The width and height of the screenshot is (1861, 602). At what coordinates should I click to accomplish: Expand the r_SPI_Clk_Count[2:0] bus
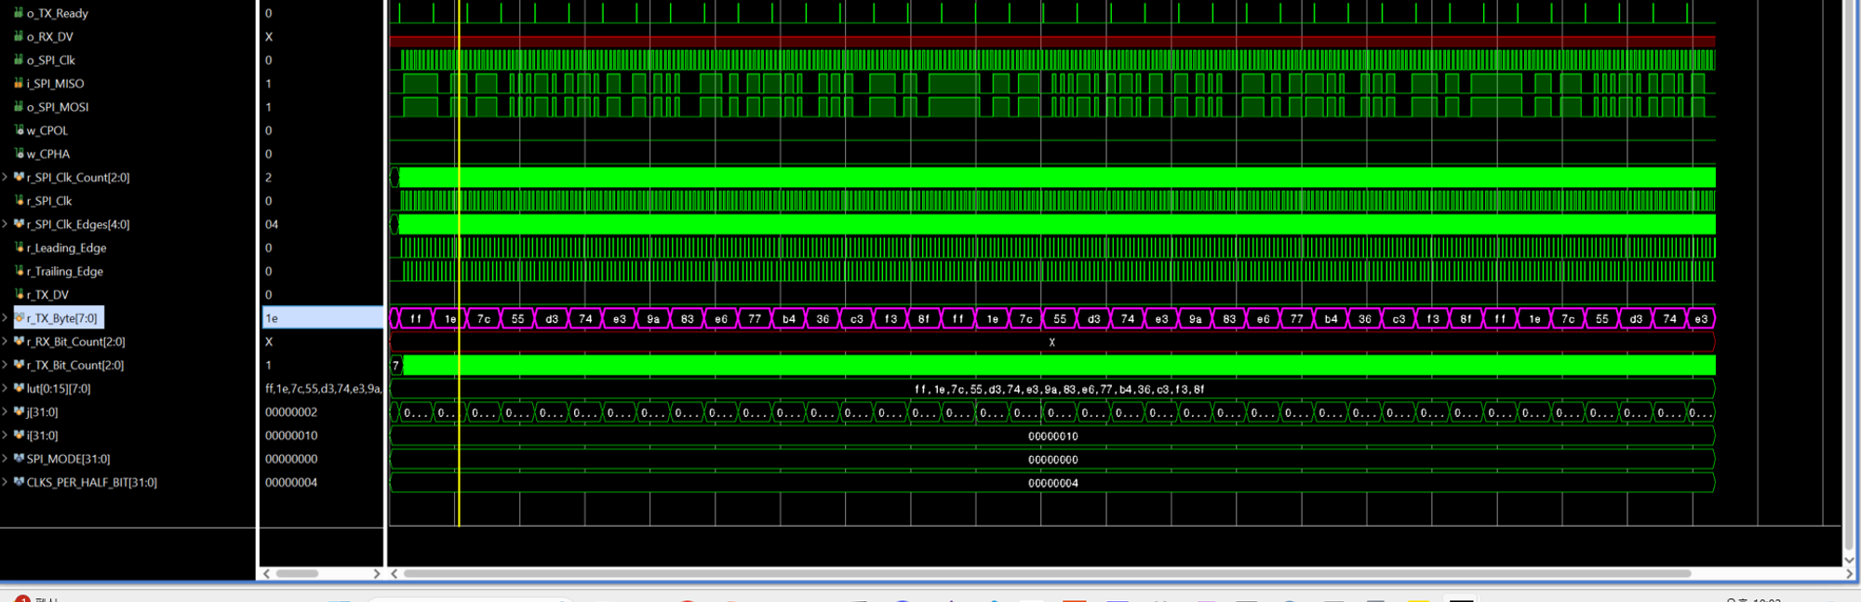(x=6, y=177)
